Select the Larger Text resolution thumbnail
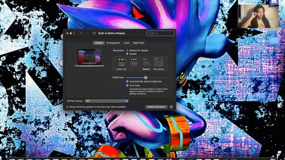285x160 pixels. tap(122, 62)
